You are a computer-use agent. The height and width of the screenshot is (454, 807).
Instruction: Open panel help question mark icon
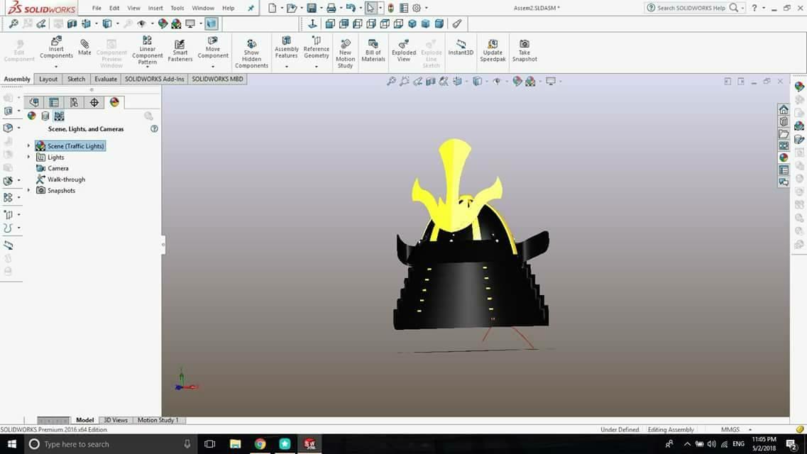click(x=154, y=129)
